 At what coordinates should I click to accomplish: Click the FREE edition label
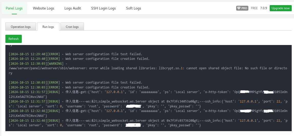click(254, 8)
